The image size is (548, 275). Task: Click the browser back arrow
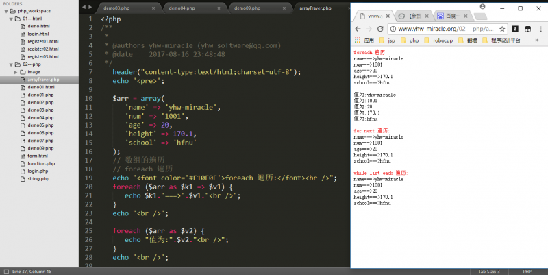click(358, 29)
